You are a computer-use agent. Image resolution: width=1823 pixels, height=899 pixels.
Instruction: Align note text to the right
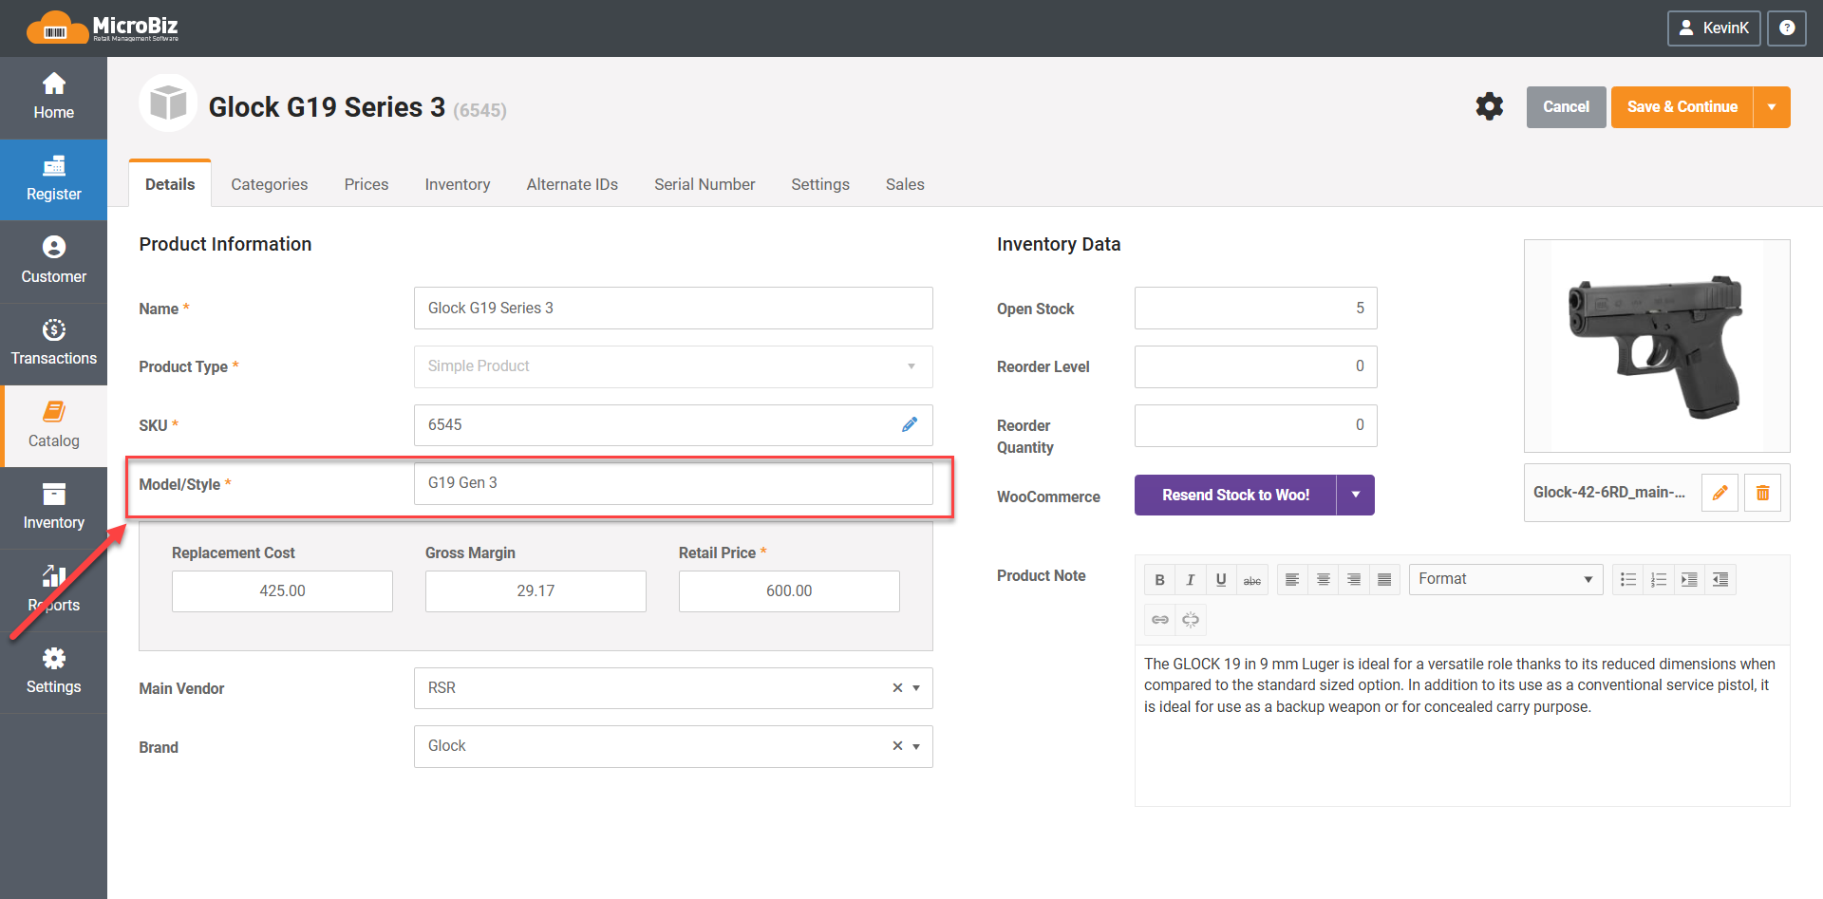tap(1354, 580)
